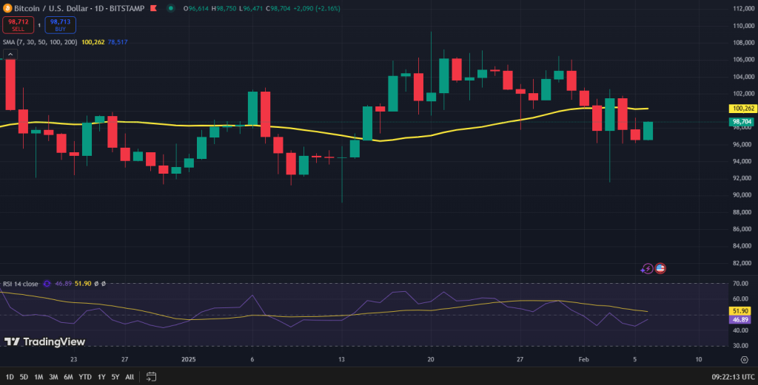This screenshot has width=758, height=385.
Task: Click 70.00 on the RSI axis
Action: point(740,284)
